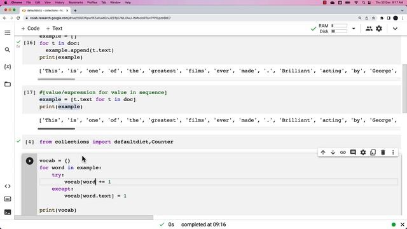Share this page from address bar
407x229 pixels.
coord(366,18)
